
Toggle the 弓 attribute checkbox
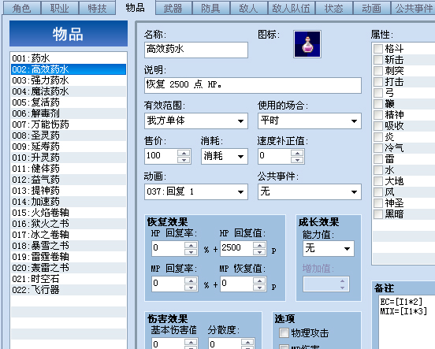tap(377, 93)
